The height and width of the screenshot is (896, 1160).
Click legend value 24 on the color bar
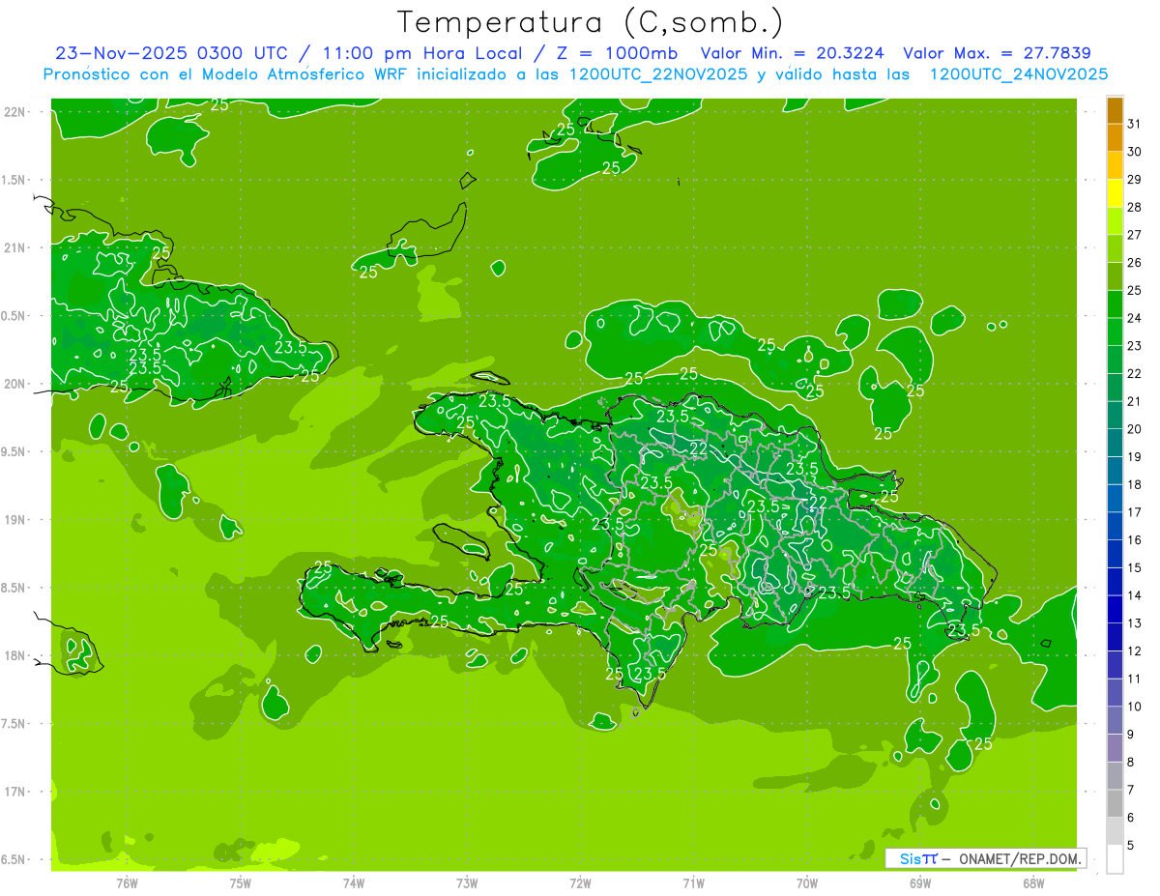(x=1135, y=318)
